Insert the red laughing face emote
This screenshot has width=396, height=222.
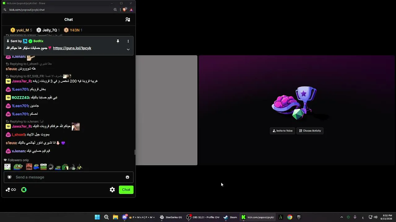click(29, 167)
